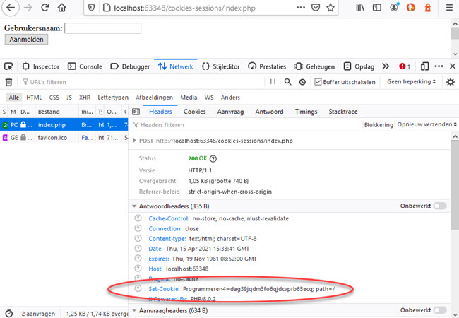Image resolution: width=459 pixels, height=318 pixels.
Task: Select the favicon.ico request row
Action: click(64, 137)
